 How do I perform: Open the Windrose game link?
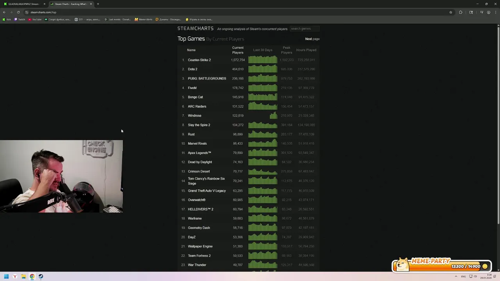point(195,116)
